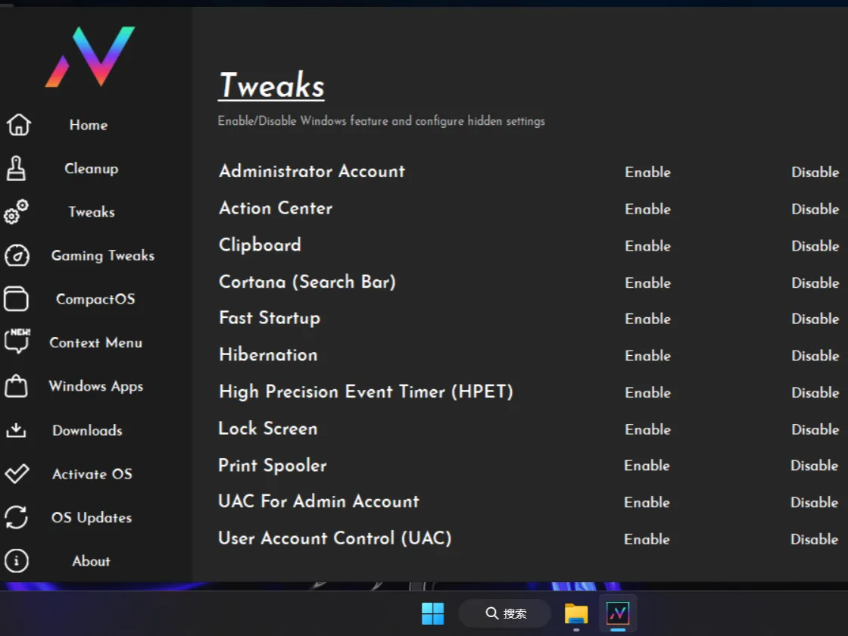Navigate to the Cleanup section

[91, 168]
